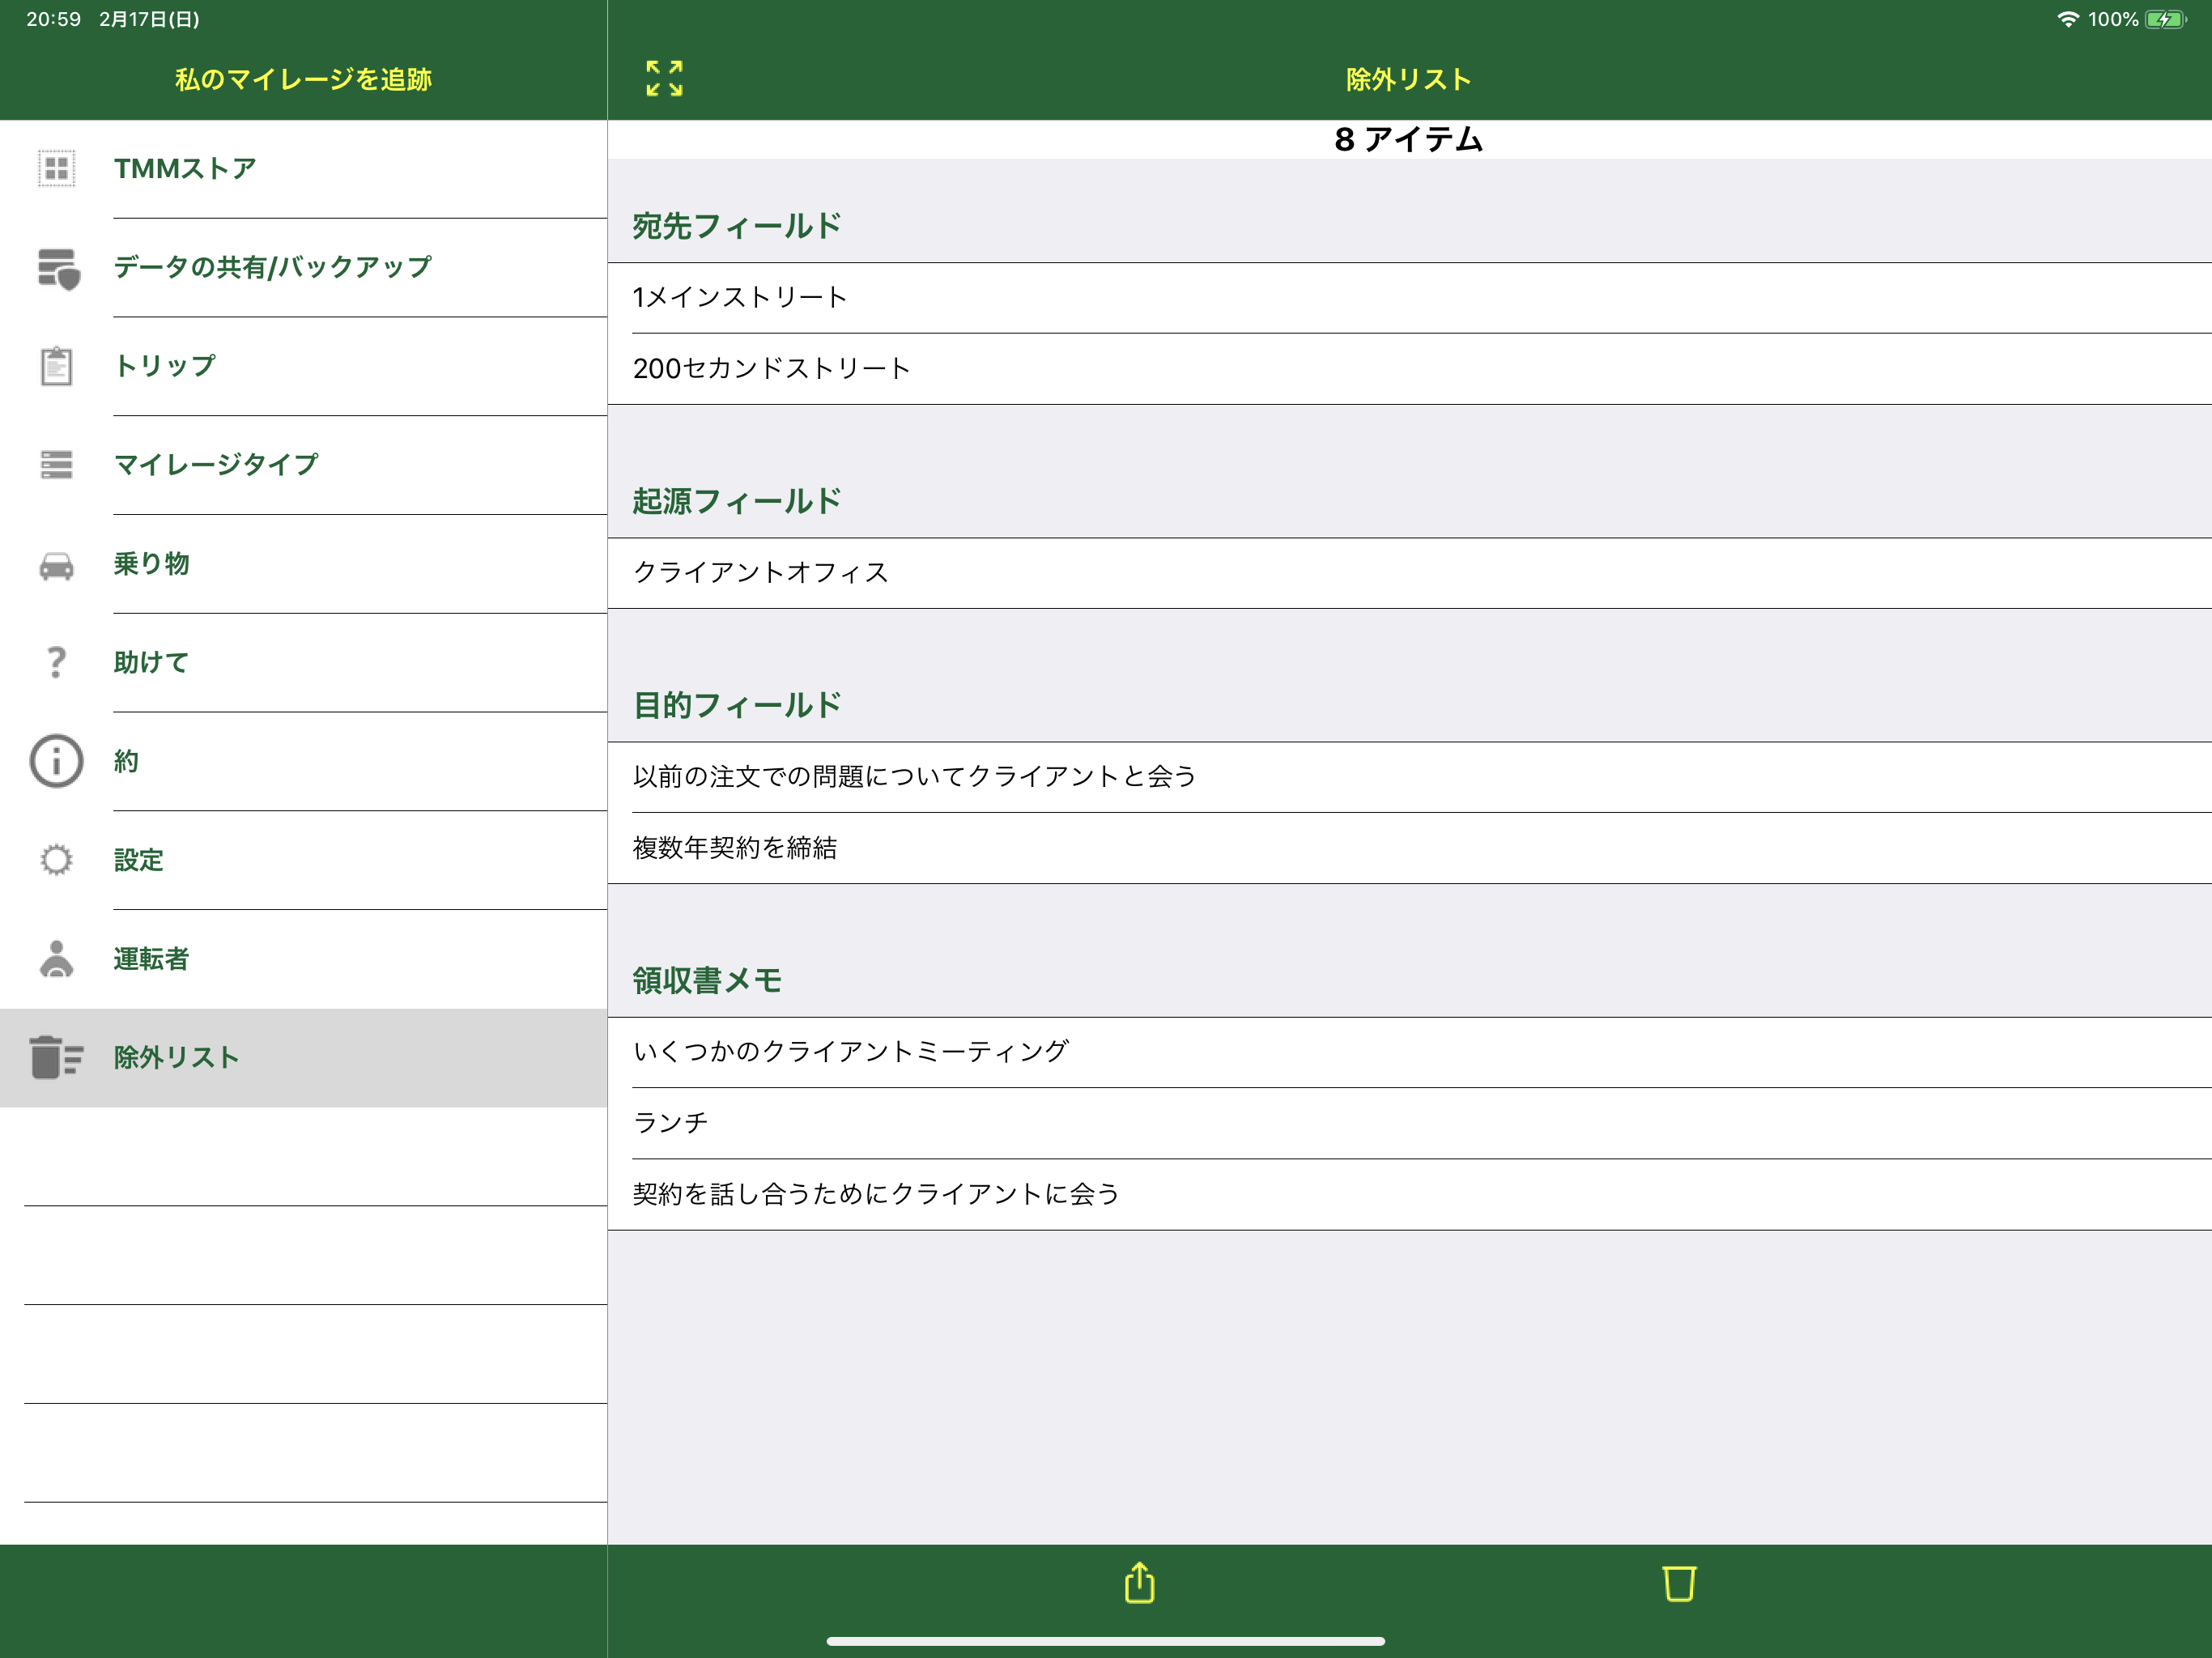Select the ランチ receipt memo entry
Viewport: 2212px width, 1658px height.
[671, 1122]
